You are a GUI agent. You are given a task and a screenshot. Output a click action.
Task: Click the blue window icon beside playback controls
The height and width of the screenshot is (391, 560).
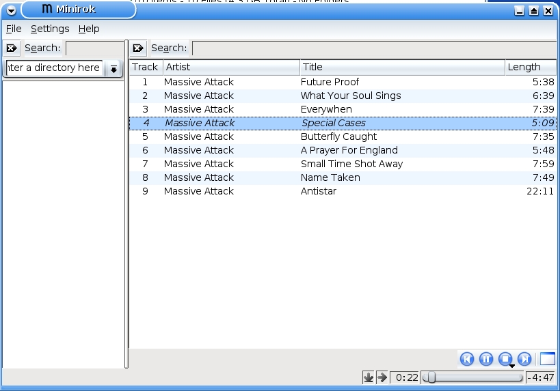click(547, 359)
